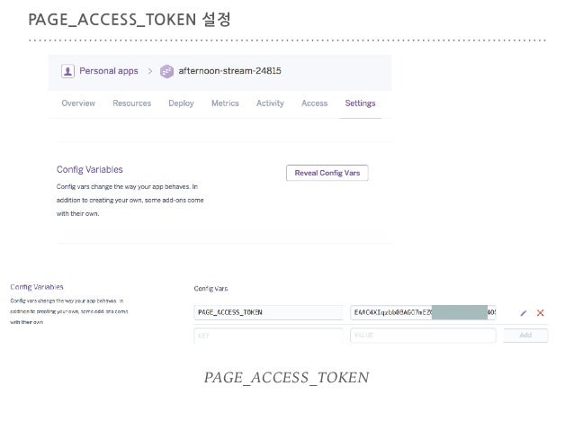Click the Personal apps user icon
The width and height of the screenshot is (574, 431).
tap(67, 71)
